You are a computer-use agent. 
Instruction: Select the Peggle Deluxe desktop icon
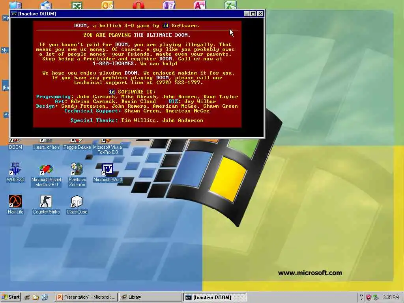(77, 145)
